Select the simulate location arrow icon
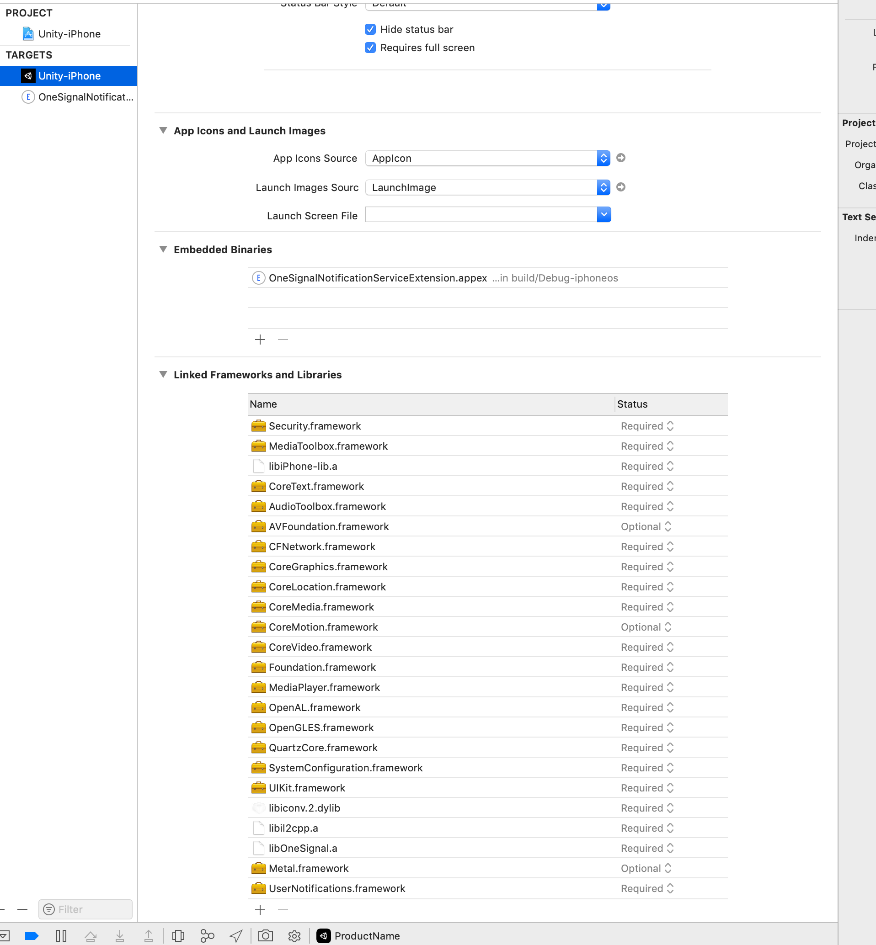876x945 pixels. pos(235,935)
